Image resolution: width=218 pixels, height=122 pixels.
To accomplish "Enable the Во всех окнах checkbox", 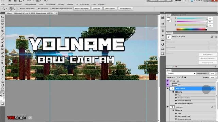I will [x=37, y=9].
